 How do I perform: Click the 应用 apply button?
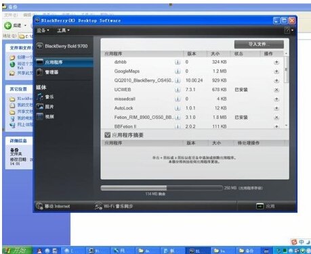(x=266, y=206)
